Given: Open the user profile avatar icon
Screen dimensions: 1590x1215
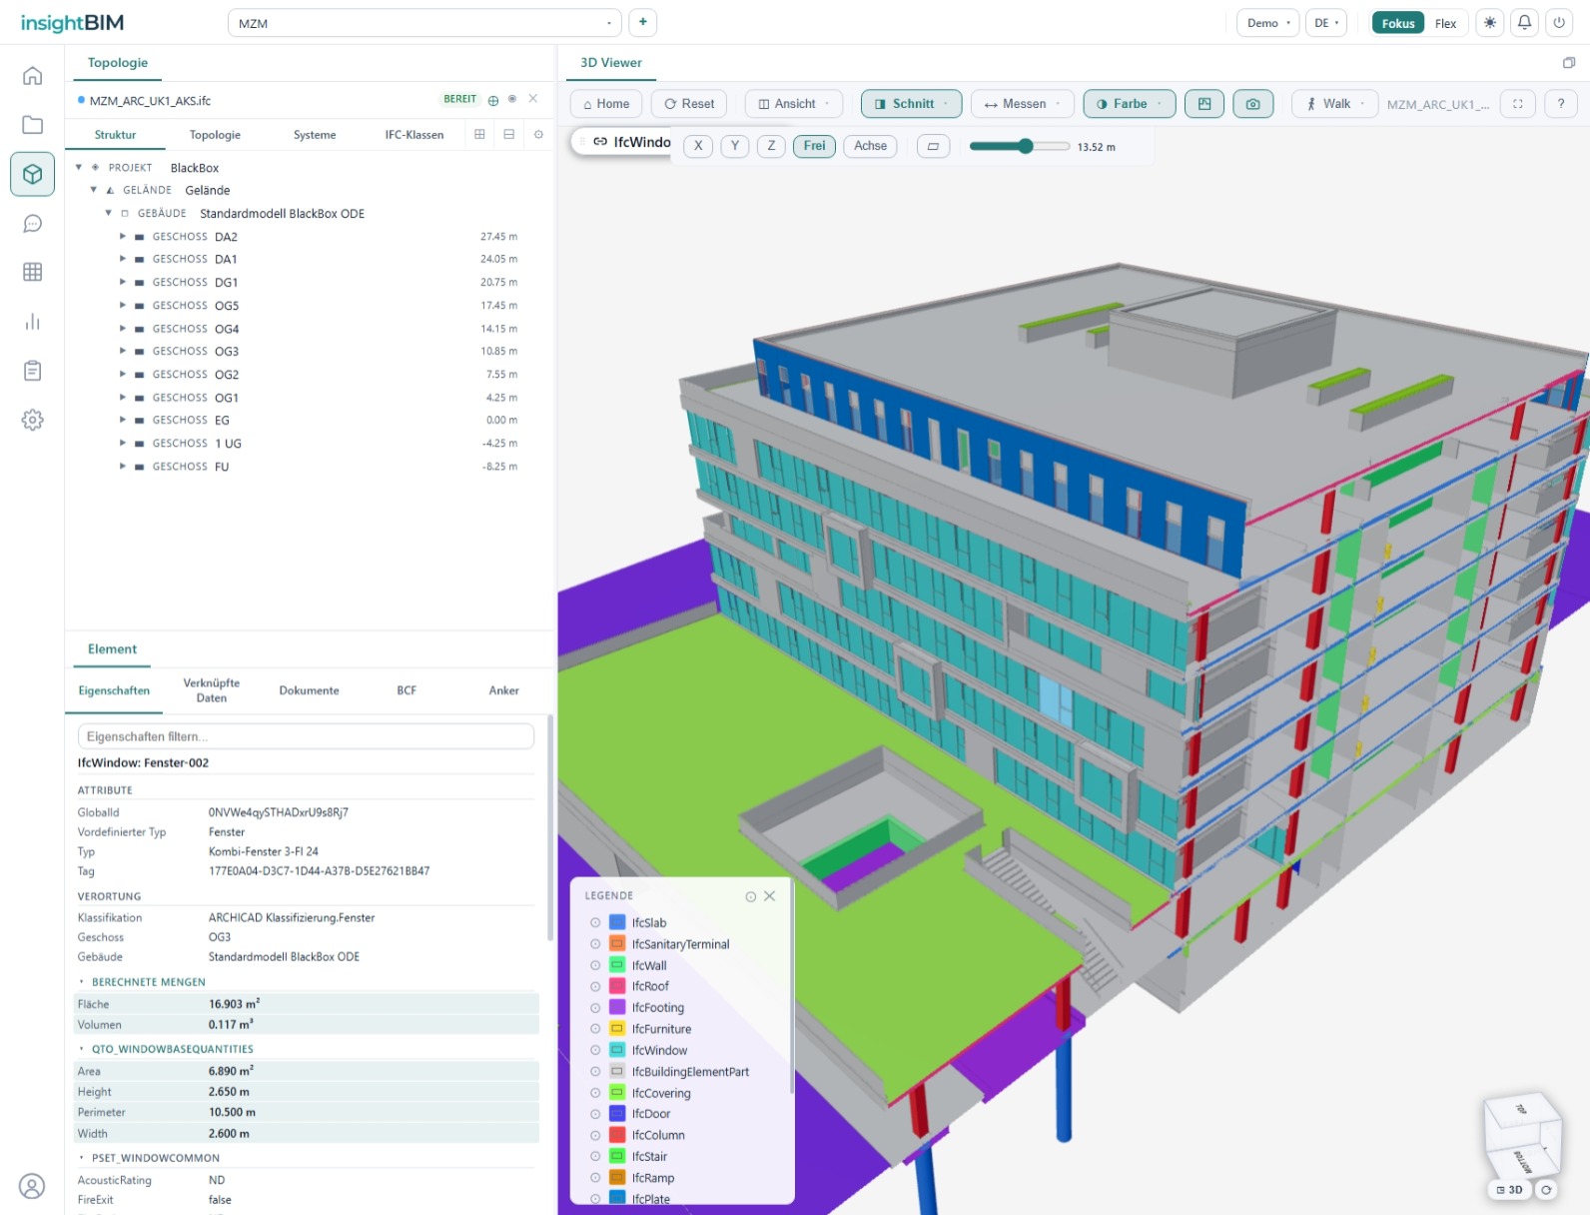Looking at the screenshot, I should click(x=32, y=1186).
